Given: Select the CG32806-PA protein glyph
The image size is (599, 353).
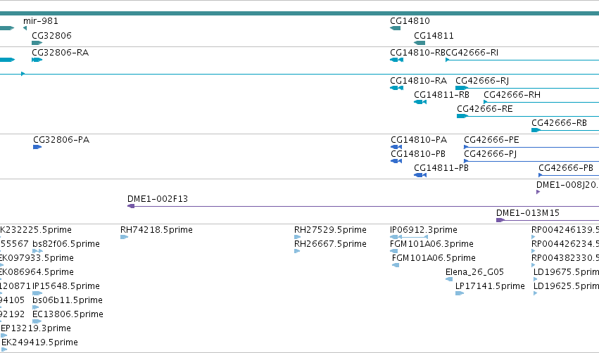Looking at the screenshot, I should 37,147.
